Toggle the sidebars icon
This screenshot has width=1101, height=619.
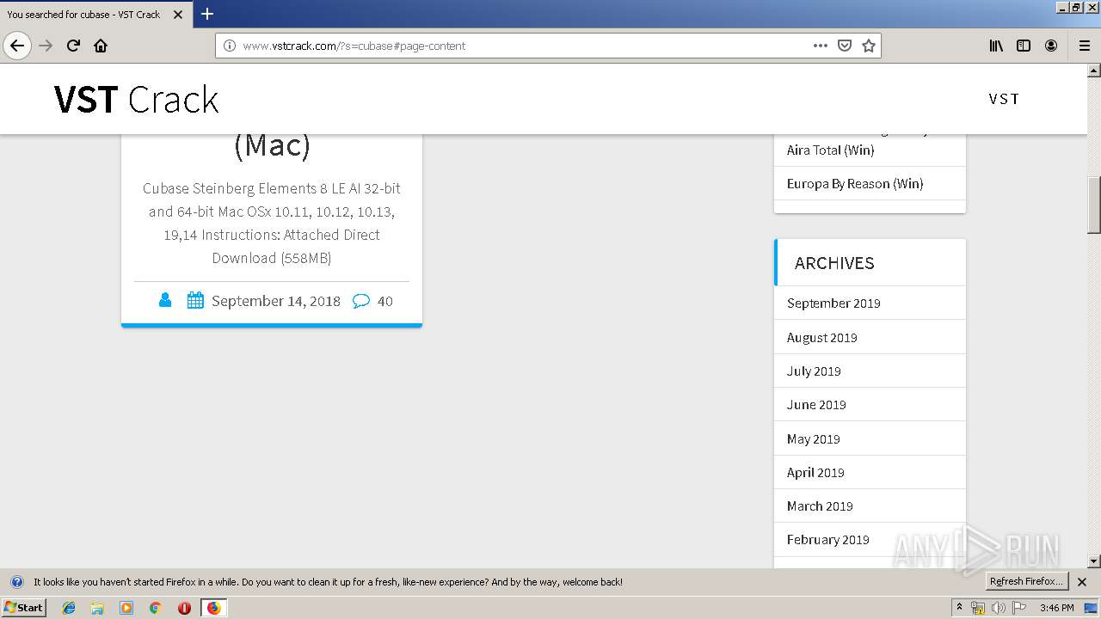pyautogui.click(x=1024, y=46)
